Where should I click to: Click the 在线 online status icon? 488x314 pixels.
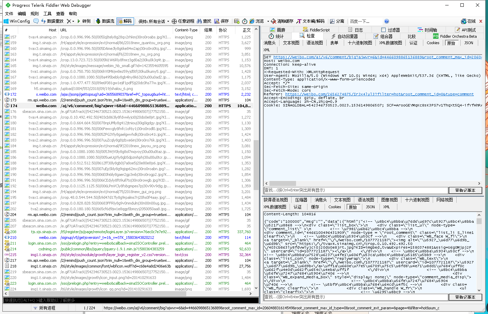[x=464, y=21]
